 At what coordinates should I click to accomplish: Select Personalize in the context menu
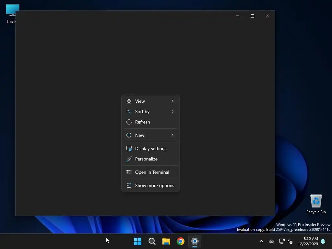coord(150,159)
